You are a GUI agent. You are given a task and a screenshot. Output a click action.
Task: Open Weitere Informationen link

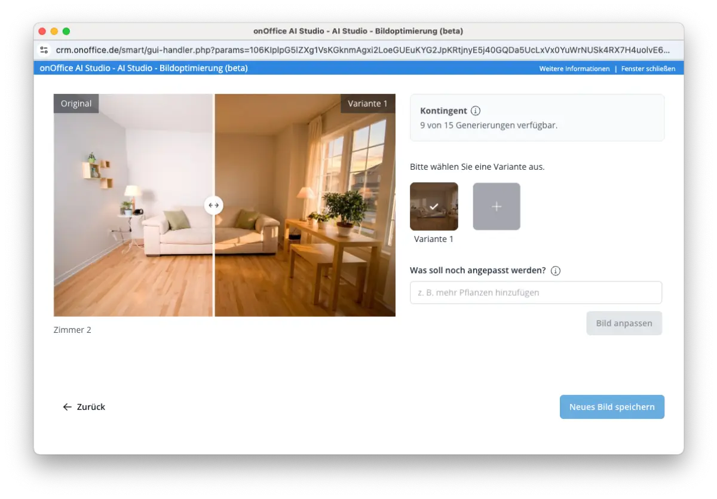[574, 69]
